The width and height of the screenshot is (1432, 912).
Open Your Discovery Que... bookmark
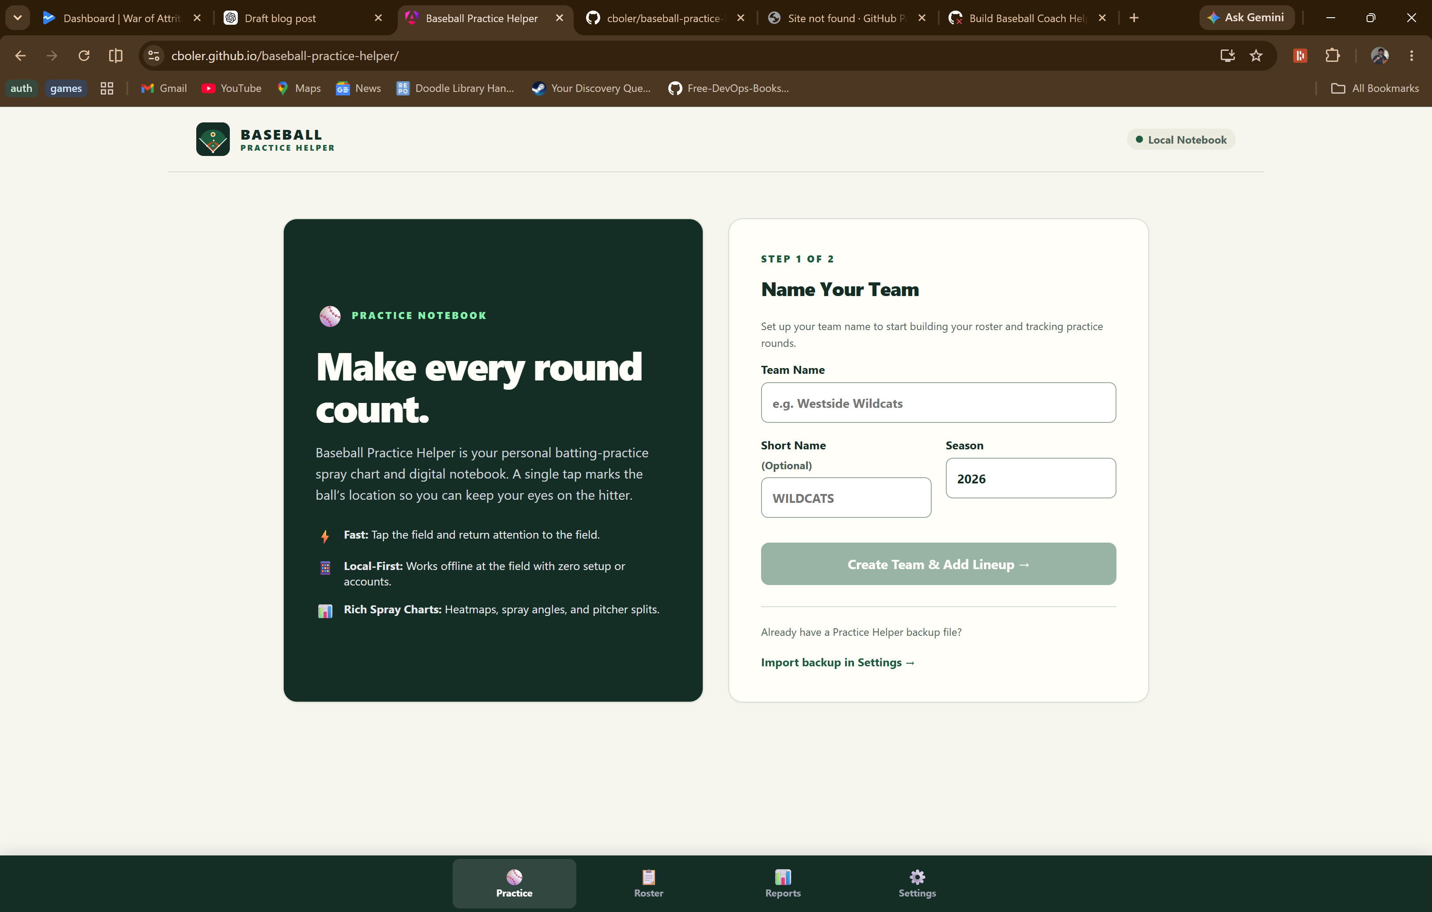tap(592, 88)
